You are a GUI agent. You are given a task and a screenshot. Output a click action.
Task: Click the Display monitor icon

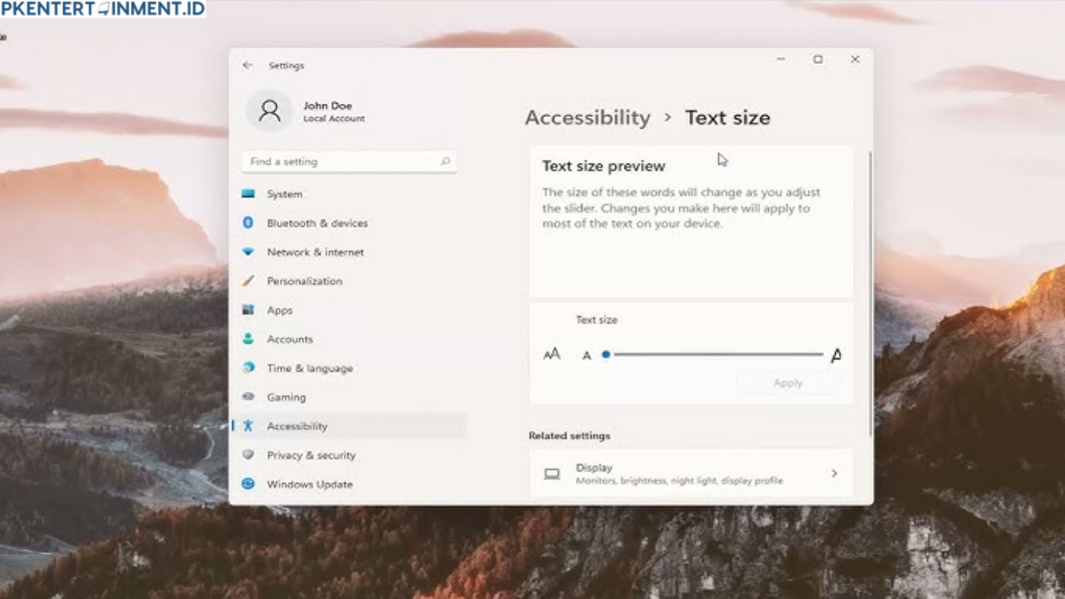pyautogui.click(x=552, y=473)
